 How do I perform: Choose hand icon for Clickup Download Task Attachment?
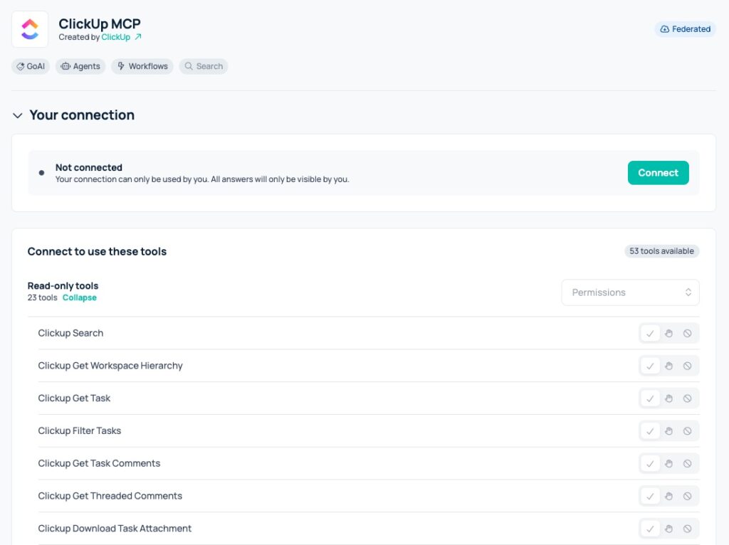tap(668, 528)
